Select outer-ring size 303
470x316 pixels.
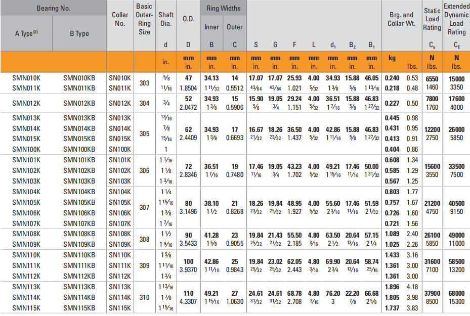144,83
